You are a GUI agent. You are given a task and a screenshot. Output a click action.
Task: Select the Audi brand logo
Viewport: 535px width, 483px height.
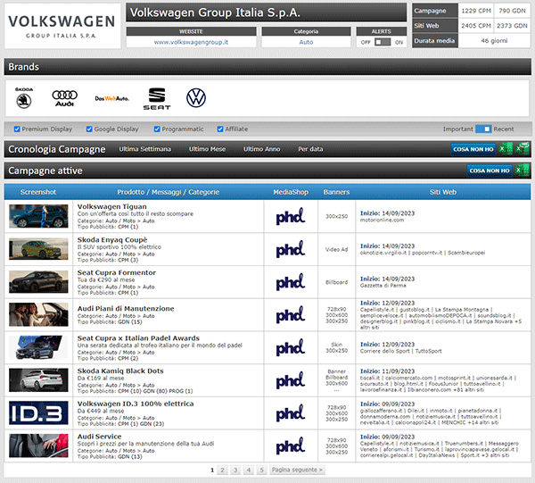[x=65, y=97]
